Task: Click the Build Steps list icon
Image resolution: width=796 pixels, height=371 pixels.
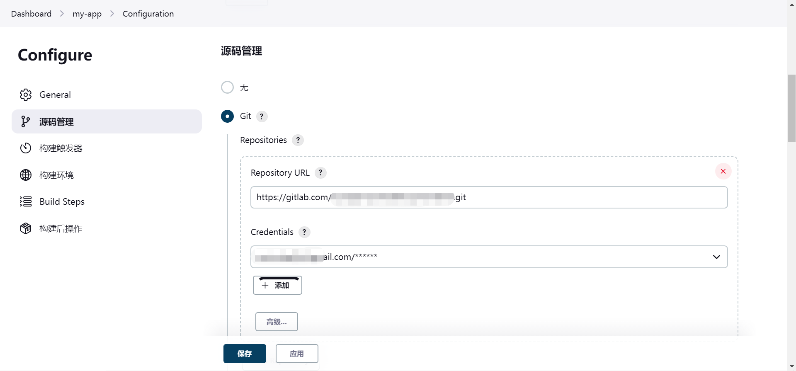Action: pyautogui.click(x=26, y=201)
